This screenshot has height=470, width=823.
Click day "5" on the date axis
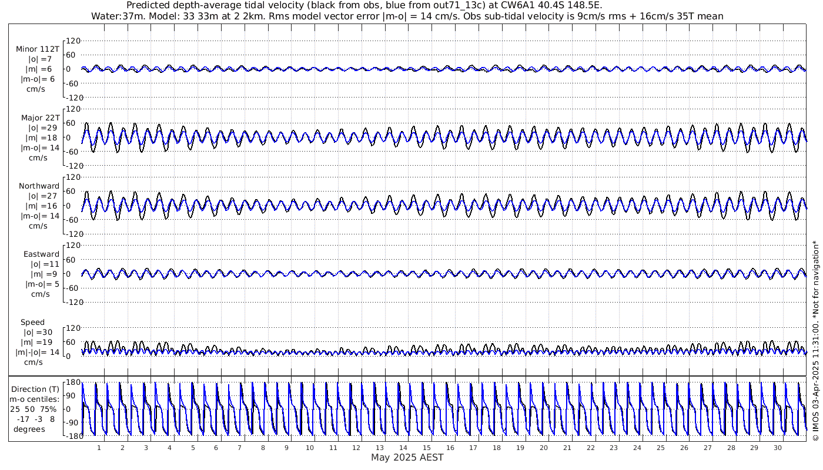192,448
